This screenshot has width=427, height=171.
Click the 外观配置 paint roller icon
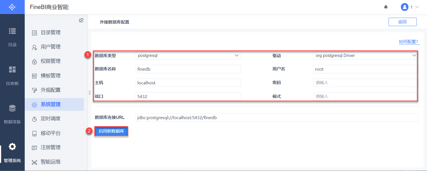pos(34,90)
